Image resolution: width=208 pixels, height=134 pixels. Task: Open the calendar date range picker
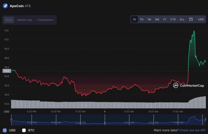191,19
